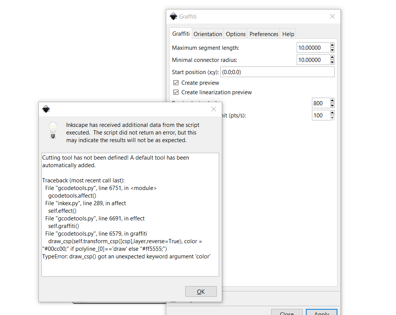This screenshot has width=396, height=315.
Task: Click the lightbulb icon in the error dialog
Action: click(x=53, y=130)
